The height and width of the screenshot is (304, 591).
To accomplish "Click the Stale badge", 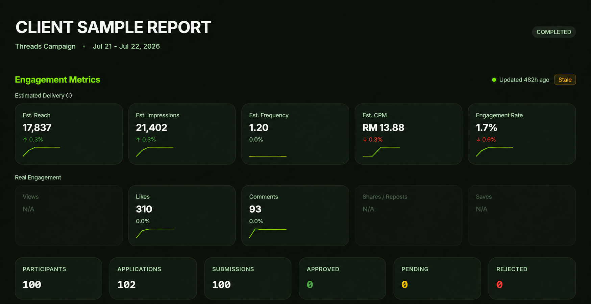I will (x=565, y=80).
